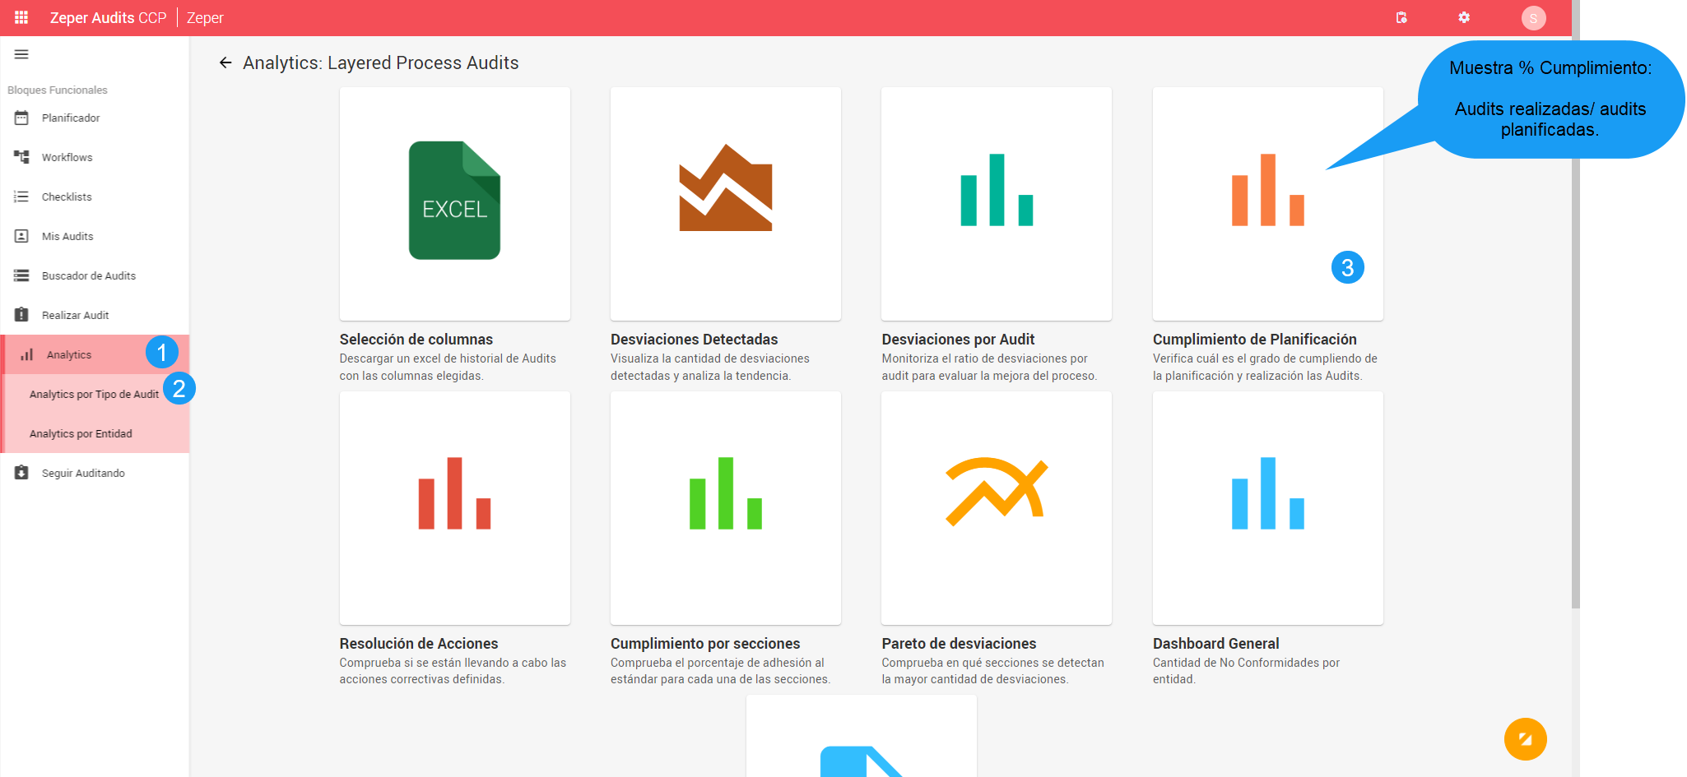The width and height of the screenshot is (1687, 777).
Task: Open the apps grid launcher icon
Action: coord(21,17)
